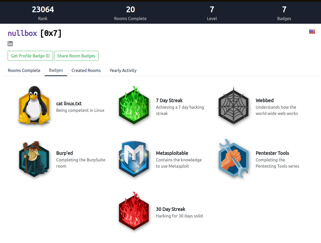The image size is (321, 243).
Task: Click 'Hacking for 30 days solid' description
Action: [x=179, y=216]
